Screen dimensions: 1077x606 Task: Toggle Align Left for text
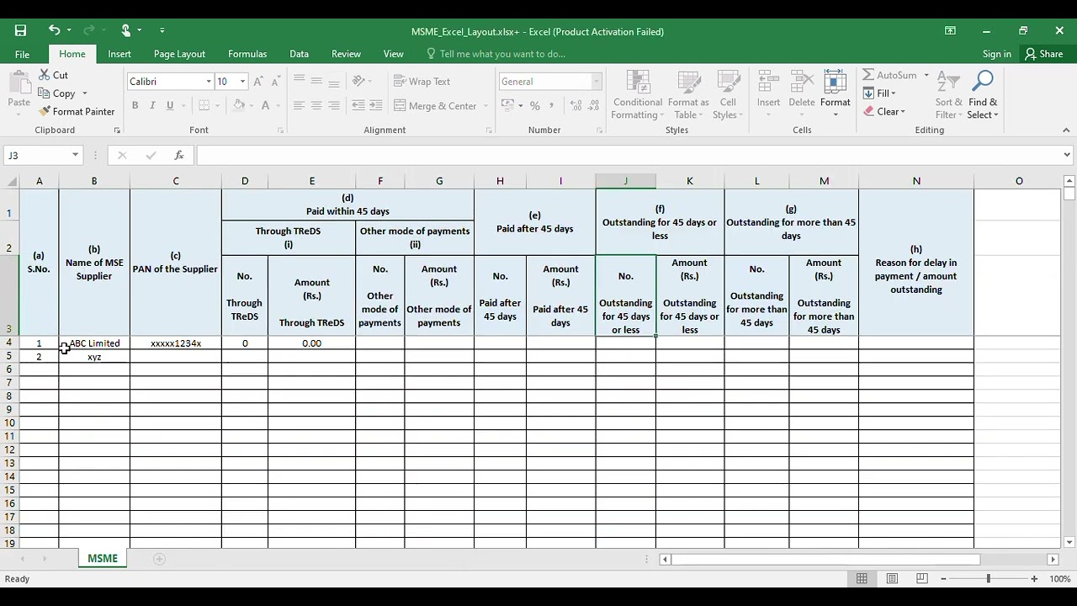[x=299, y=105]
